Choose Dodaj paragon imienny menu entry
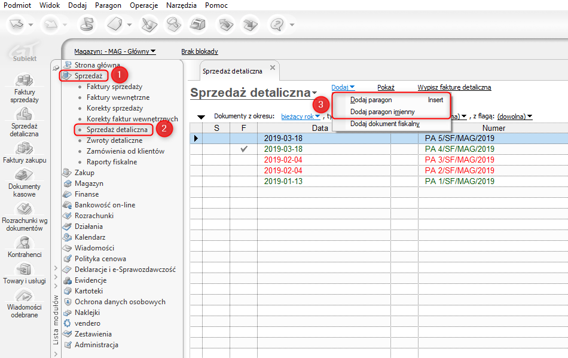The width and height of the screenshot is (568, 358). [392, 112]
